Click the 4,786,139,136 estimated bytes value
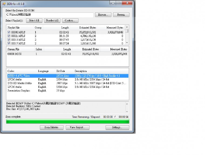 88,36
